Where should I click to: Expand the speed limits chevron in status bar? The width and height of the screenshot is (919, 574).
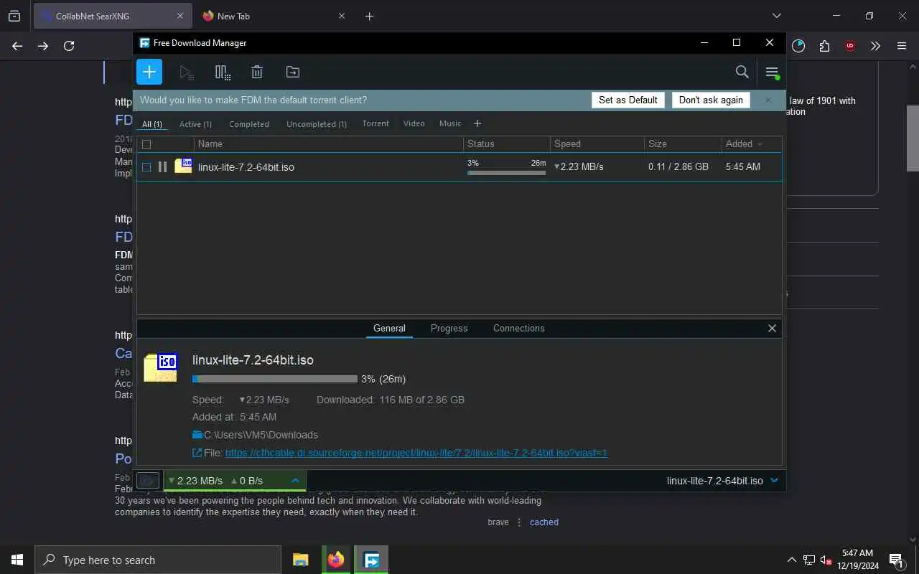tap(295, 480)
